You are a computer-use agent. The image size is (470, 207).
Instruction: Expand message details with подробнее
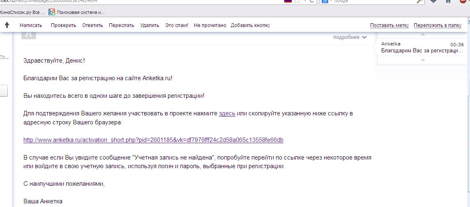pyautogui.click(x=350, y=37)
